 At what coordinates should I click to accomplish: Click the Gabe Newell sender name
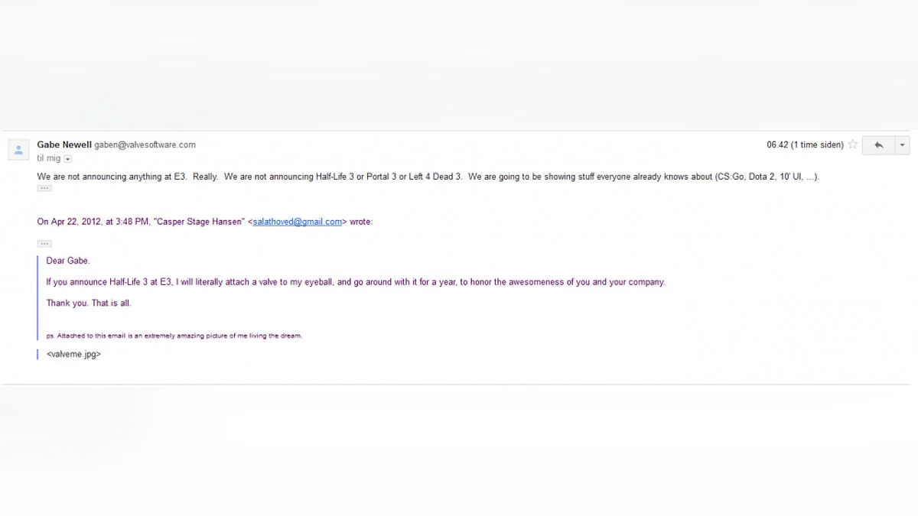(64, 144)
